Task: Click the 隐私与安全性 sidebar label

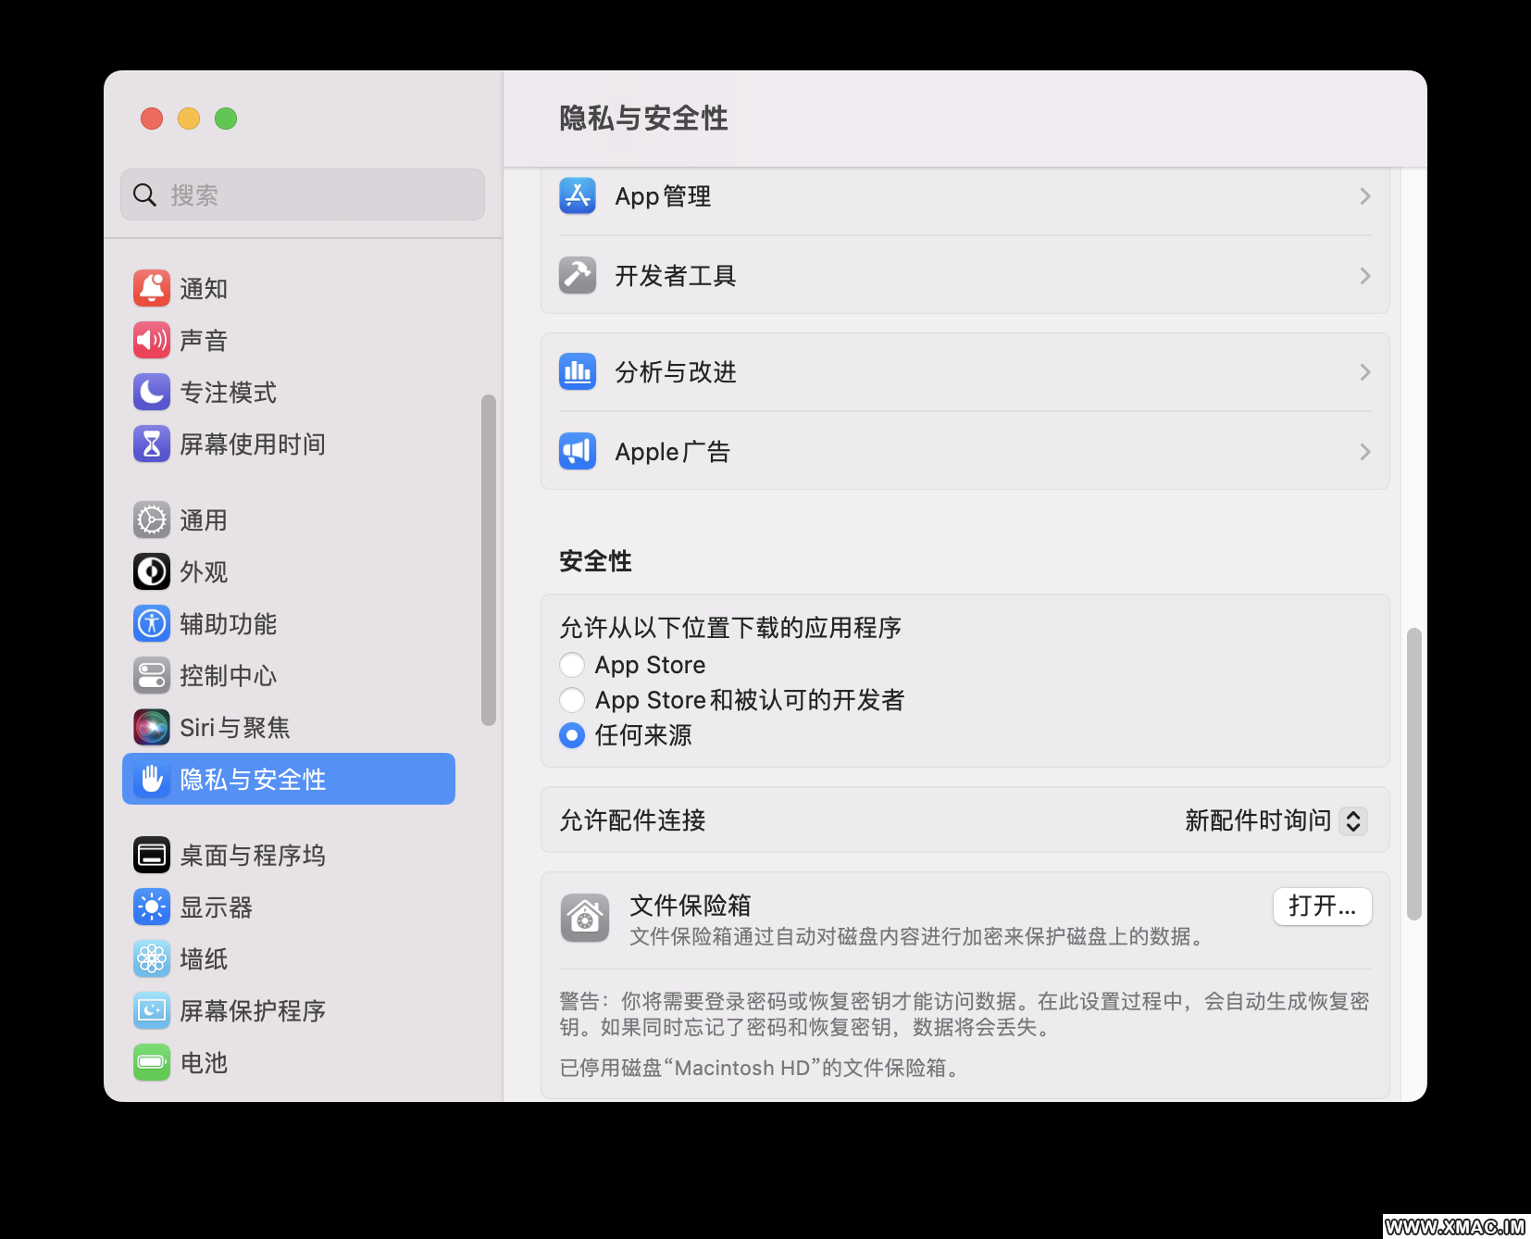Action: [253, 780]
